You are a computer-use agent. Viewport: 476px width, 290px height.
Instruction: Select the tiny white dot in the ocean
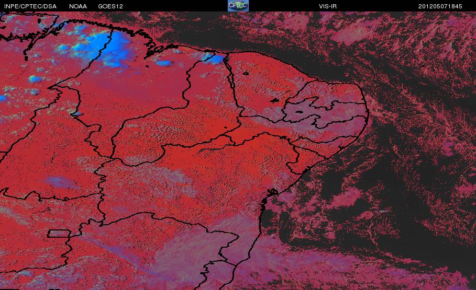[x=383, y=211]
